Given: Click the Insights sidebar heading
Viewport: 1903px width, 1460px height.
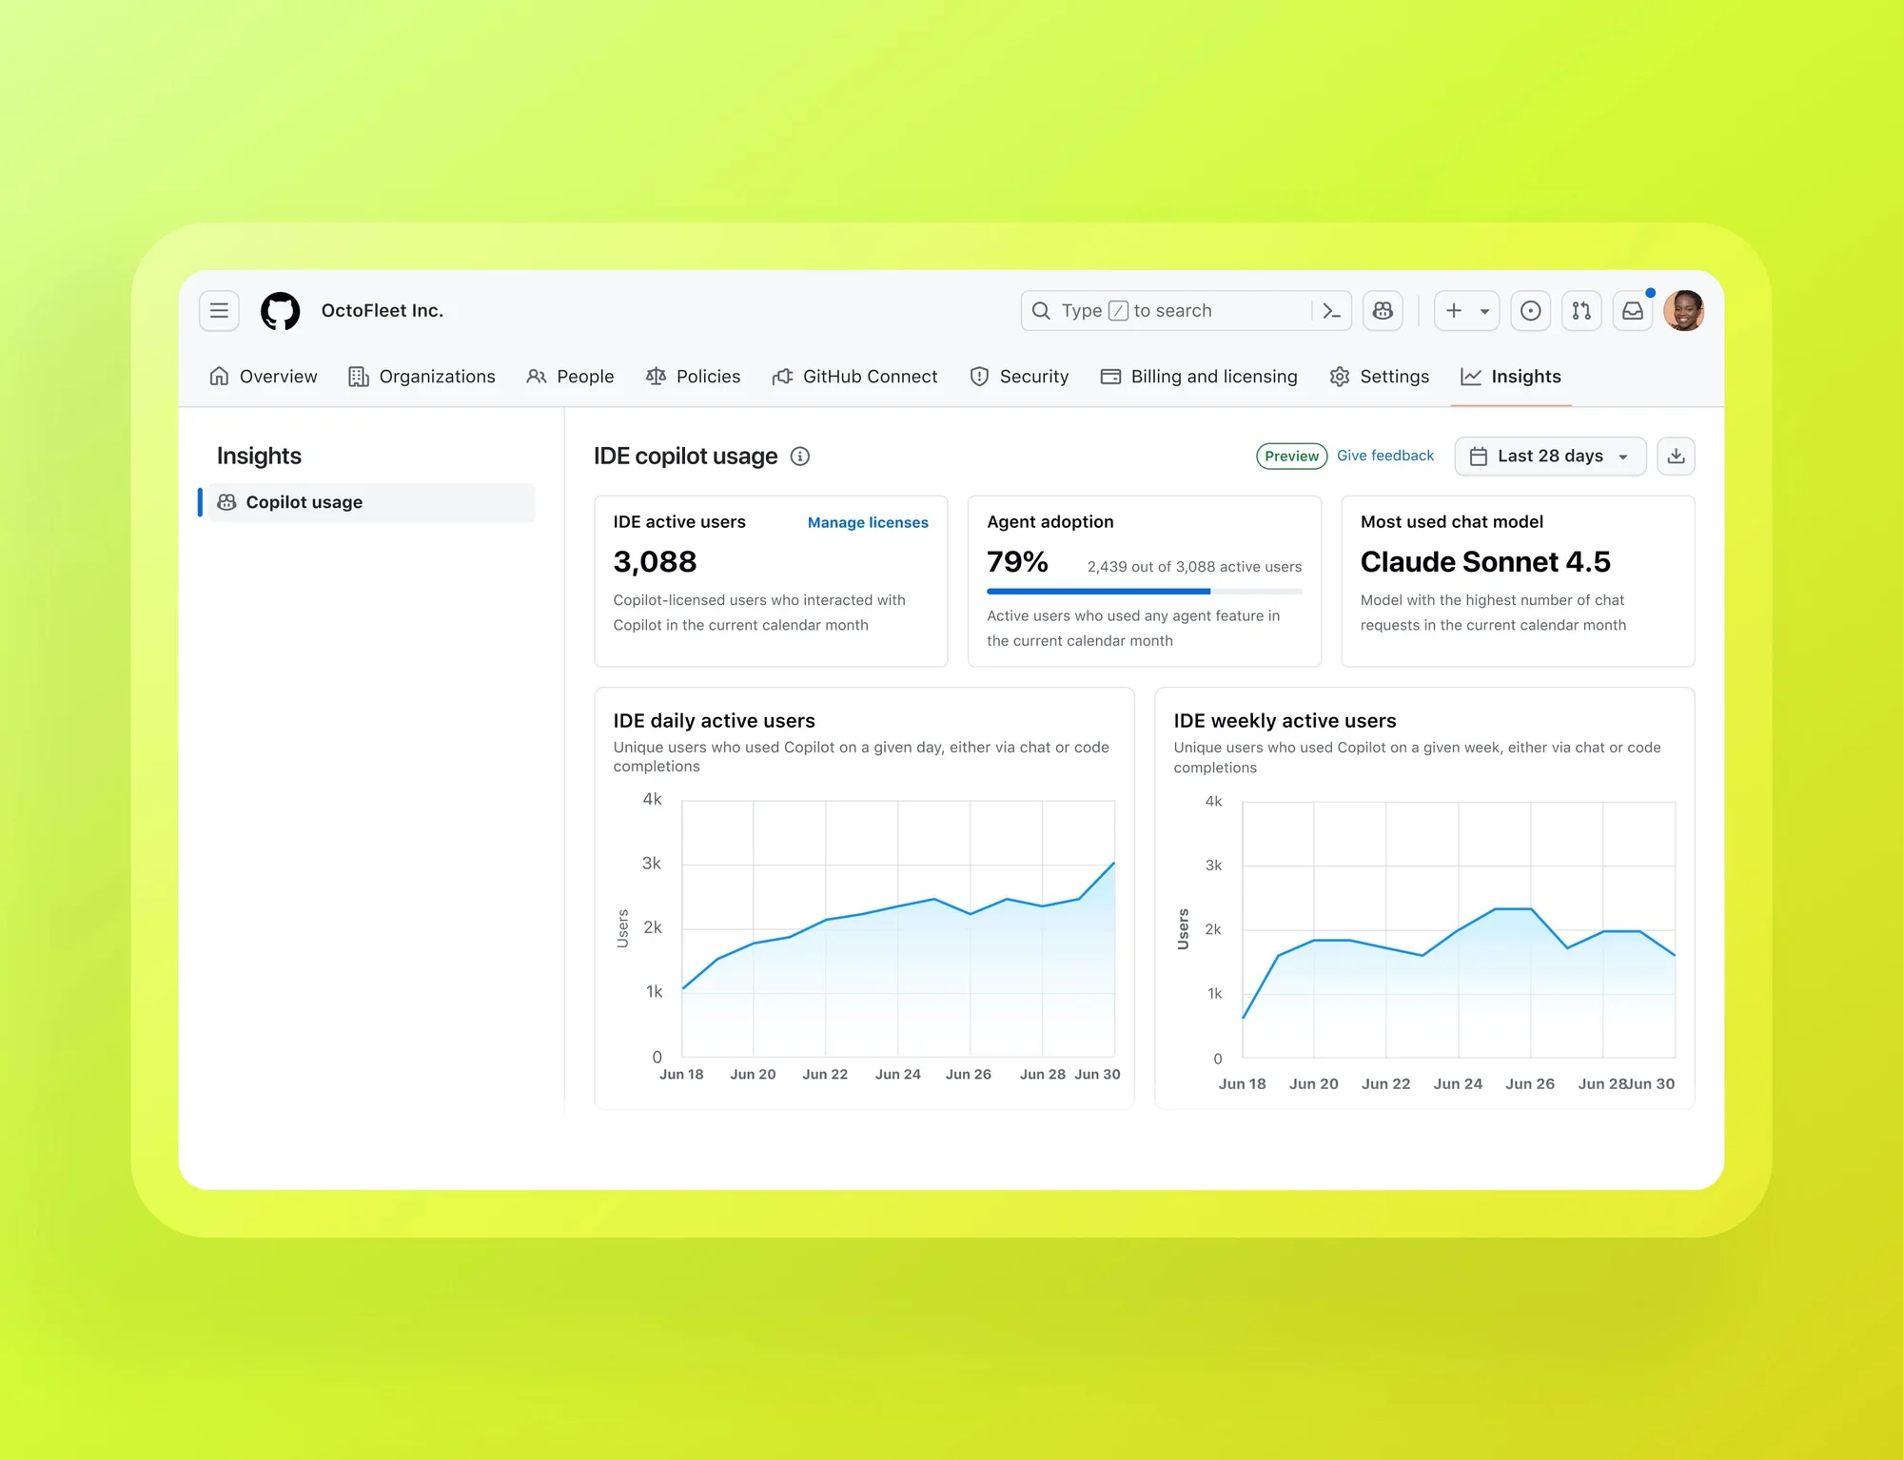Looking at the screenshot, I should point(259,457).
